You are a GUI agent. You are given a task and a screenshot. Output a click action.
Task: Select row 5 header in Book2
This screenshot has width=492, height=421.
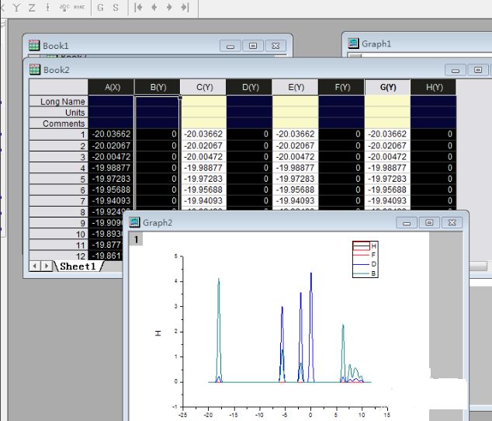59,179
